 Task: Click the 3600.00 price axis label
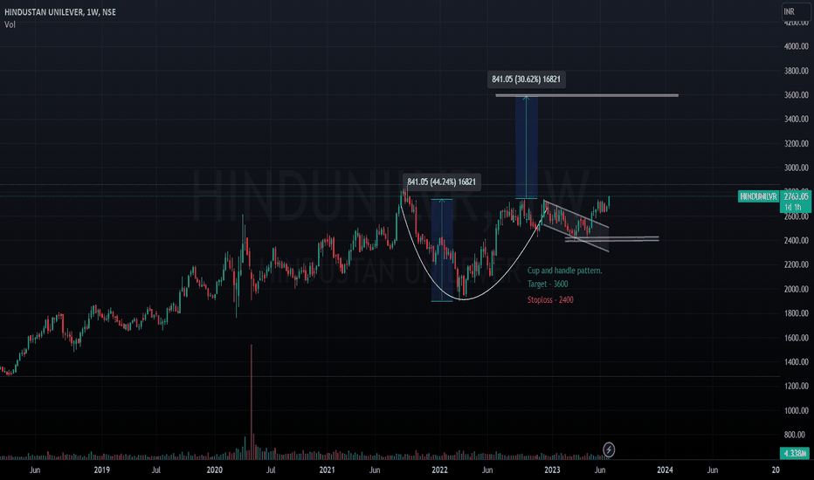[796, 95]
